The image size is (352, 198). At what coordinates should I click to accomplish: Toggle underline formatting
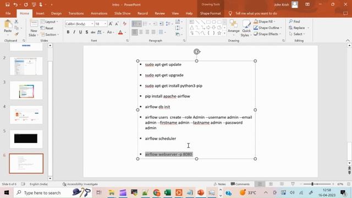(80, 32)
